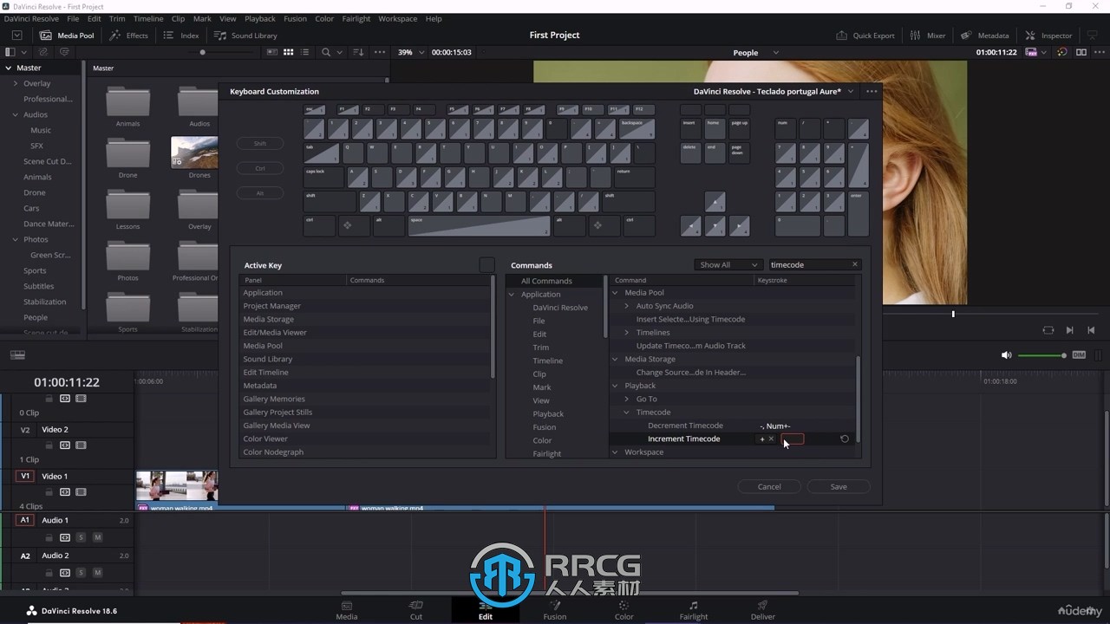Mute the viewer volume speaker icon
This screenshot has width=1110, height=624.
(x=1006, y=355)
